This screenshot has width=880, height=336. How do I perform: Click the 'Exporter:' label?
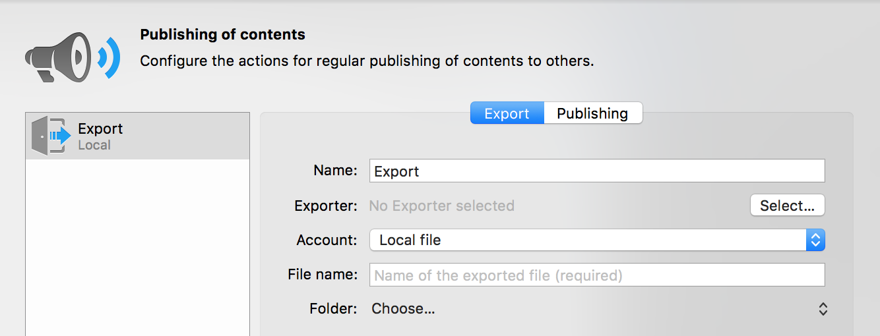tap(326, 206)
